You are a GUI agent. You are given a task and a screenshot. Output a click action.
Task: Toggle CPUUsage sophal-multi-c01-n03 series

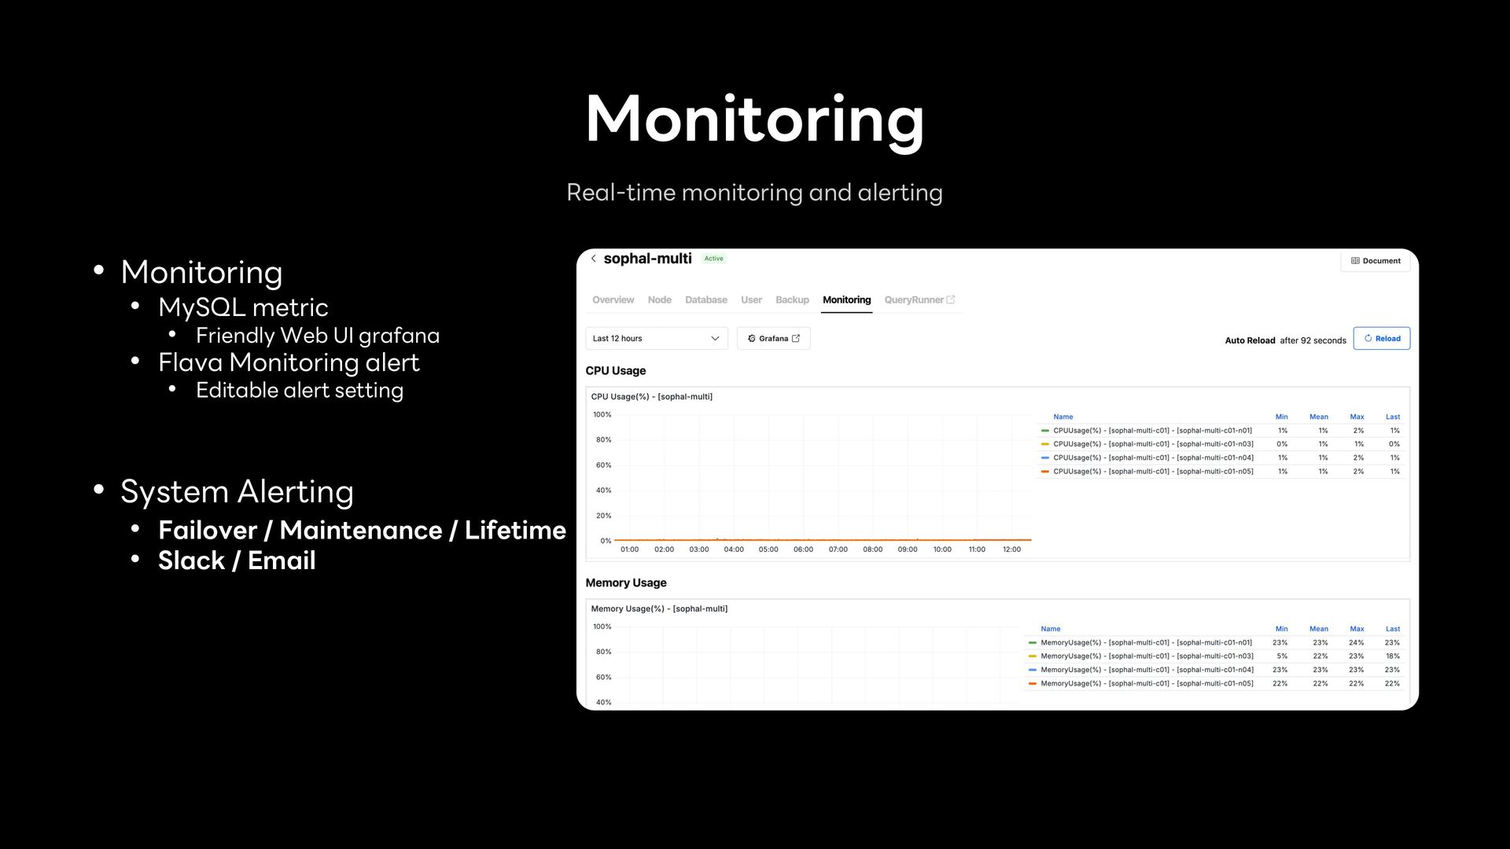(1153, 444)
